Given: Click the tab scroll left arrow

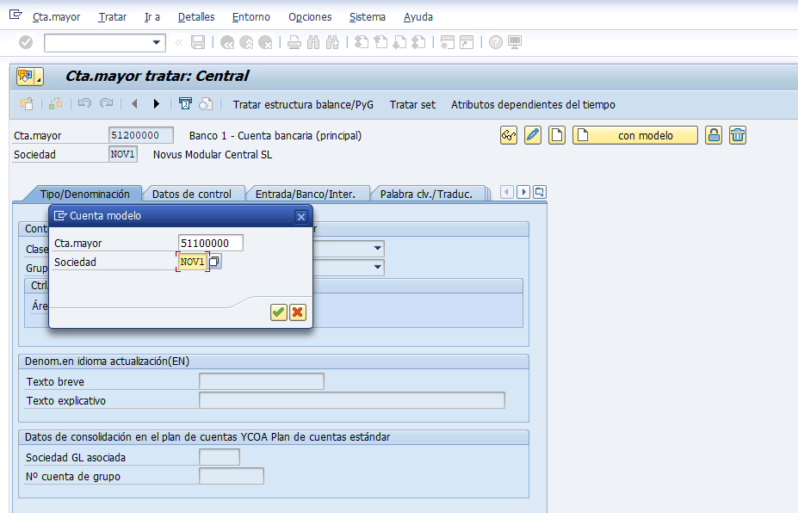Looking at the screenshot, I should point(506,192).
